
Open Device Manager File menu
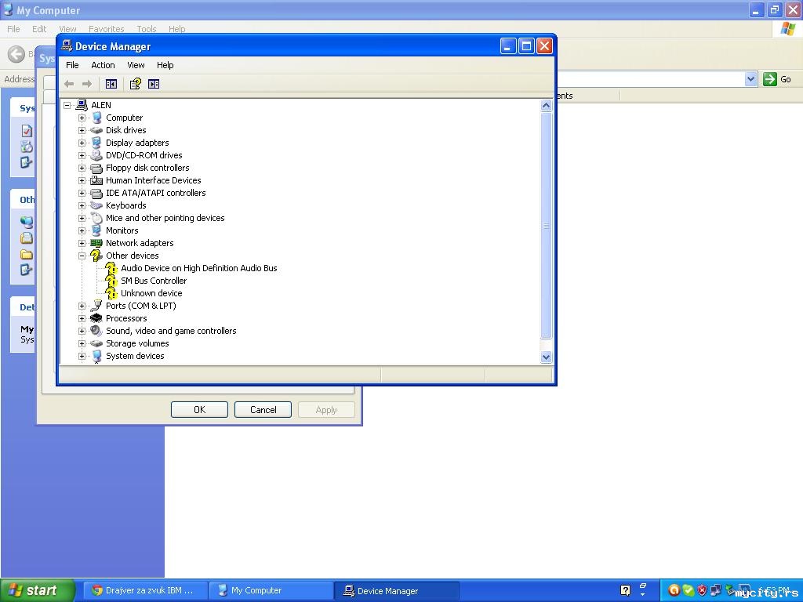[72, 65]
